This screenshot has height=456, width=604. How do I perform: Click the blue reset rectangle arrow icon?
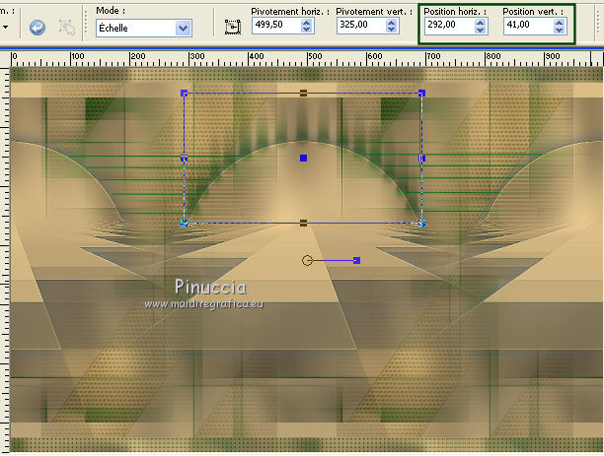(x=38, y=28)
